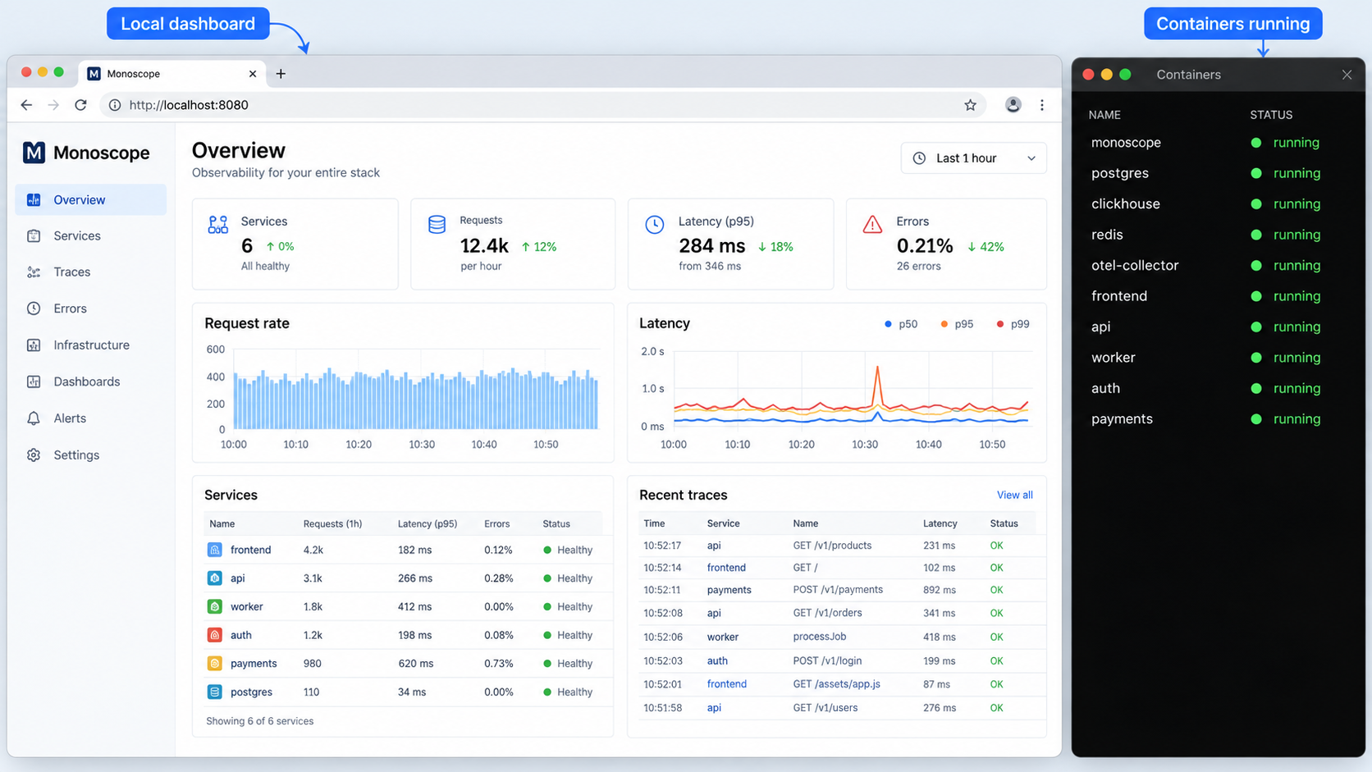Click the browser back arrow
Screen dimensions: 1372x772
tap(26, 105)
